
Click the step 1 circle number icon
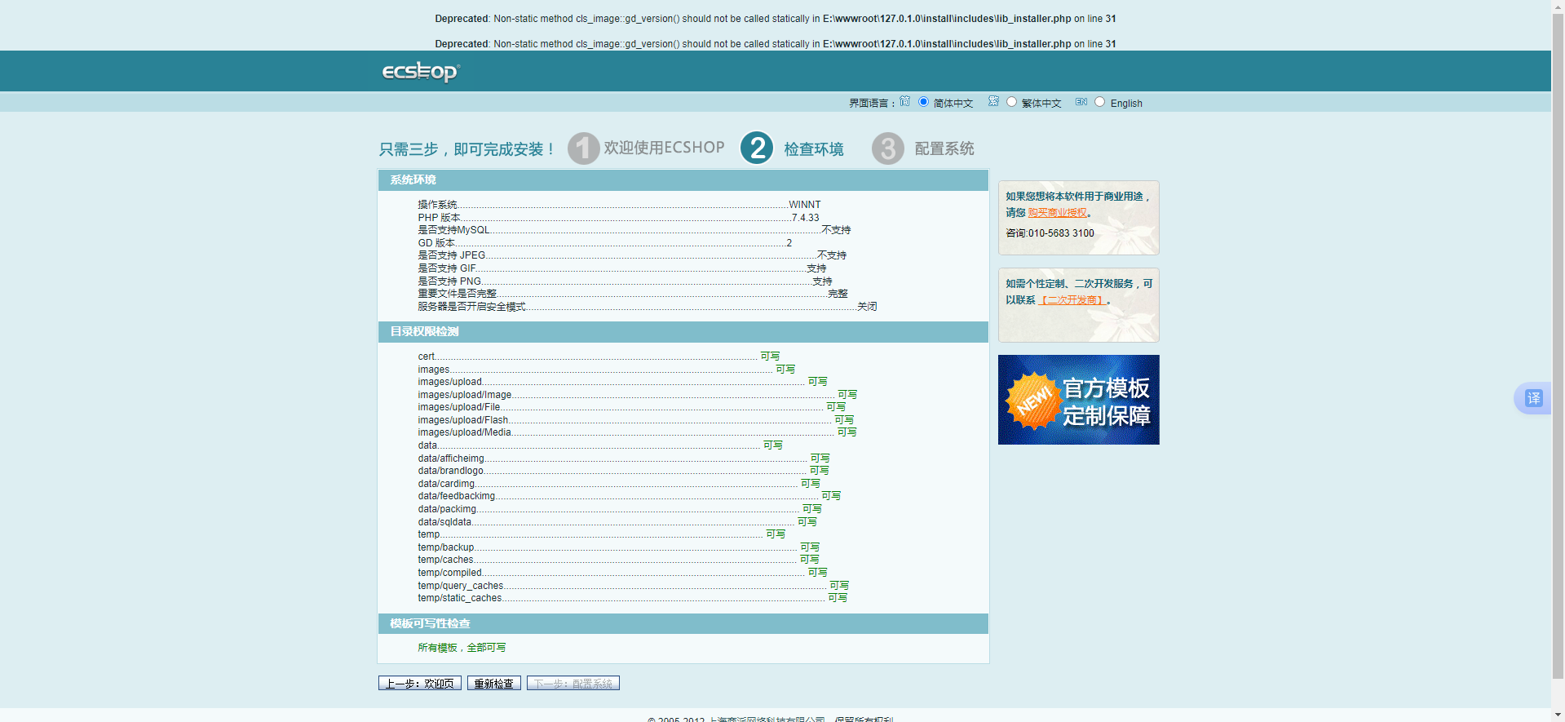[x=583, y=148]
